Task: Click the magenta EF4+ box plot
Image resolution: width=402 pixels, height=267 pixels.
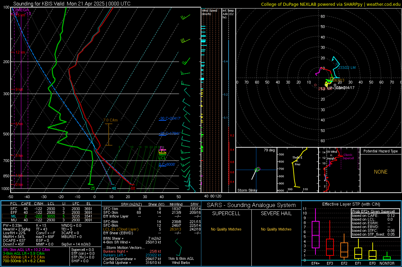Action: [x=315, y=234]
